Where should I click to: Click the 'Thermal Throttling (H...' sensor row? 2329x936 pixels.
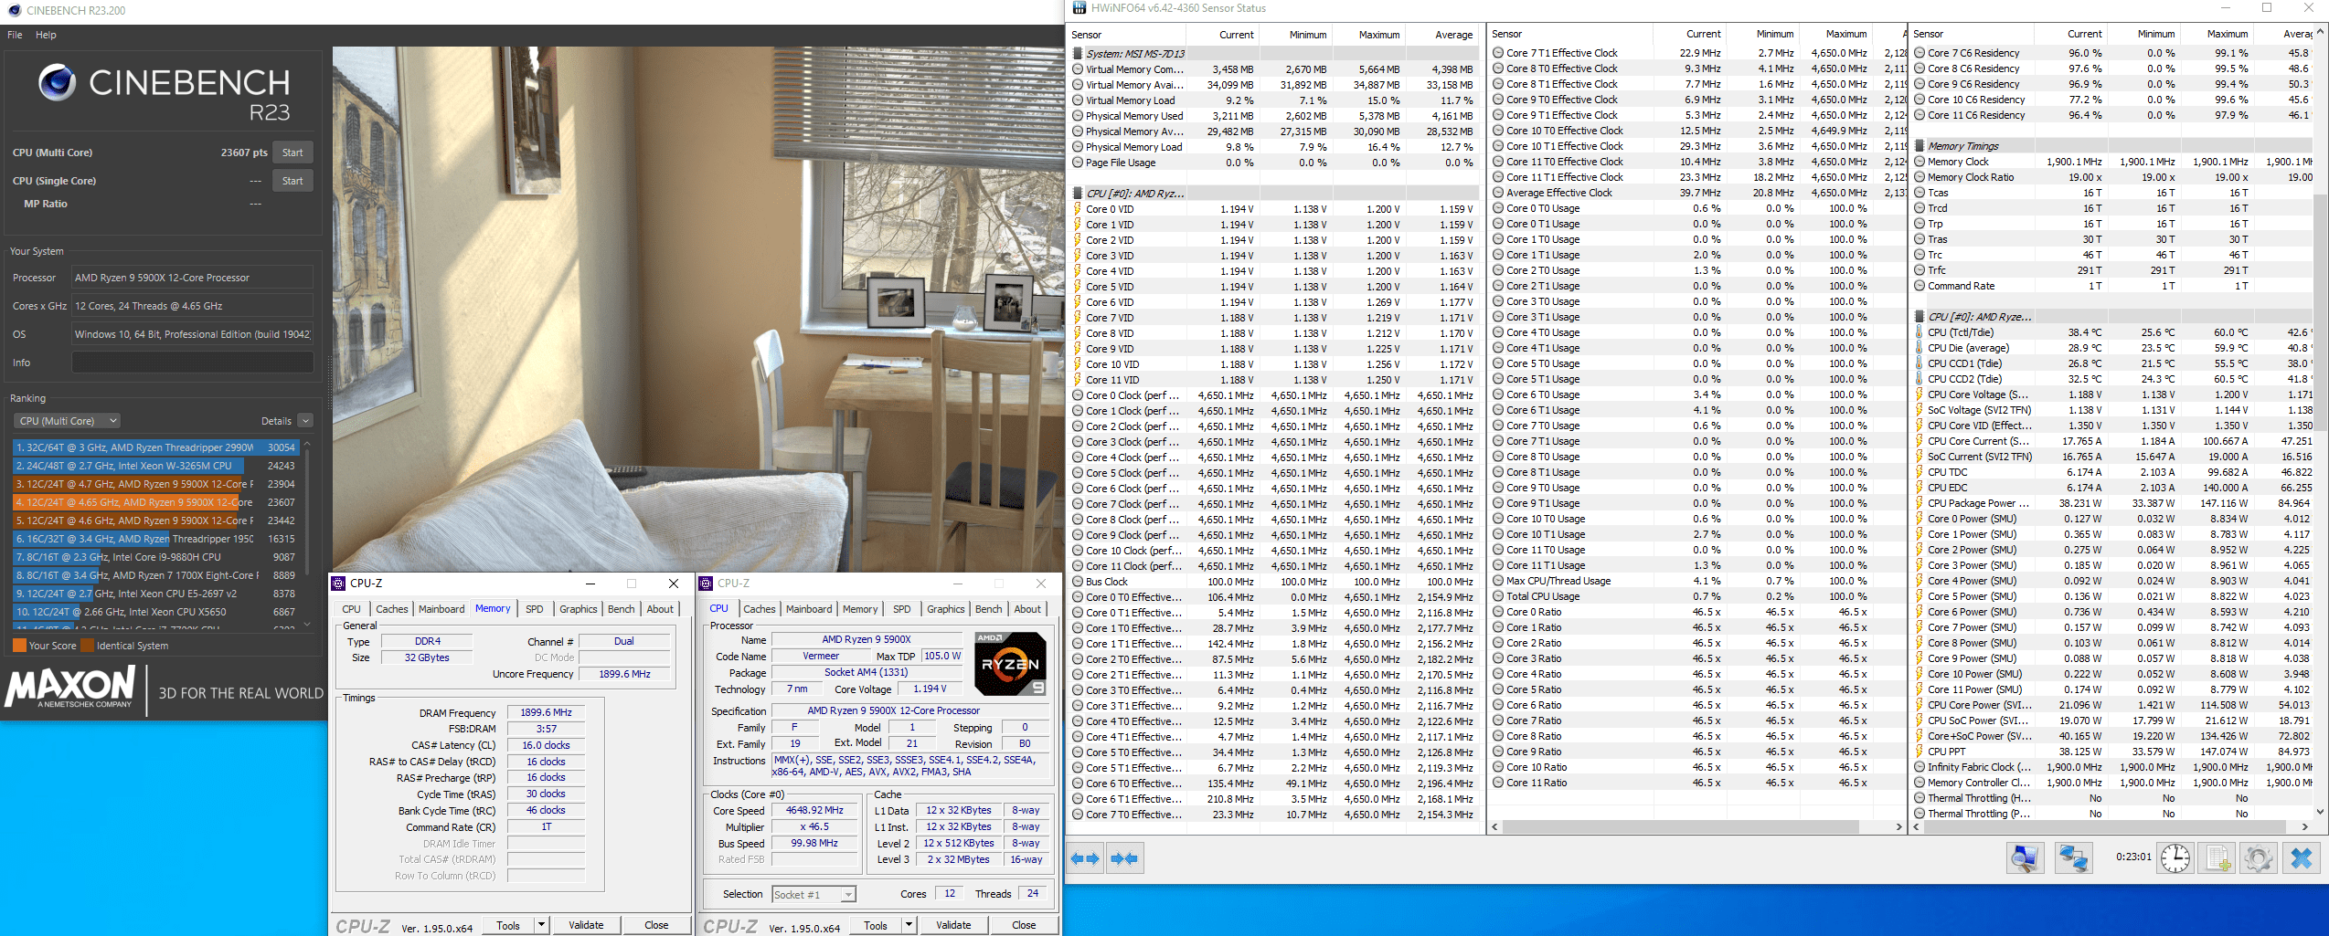point(2111,798)
